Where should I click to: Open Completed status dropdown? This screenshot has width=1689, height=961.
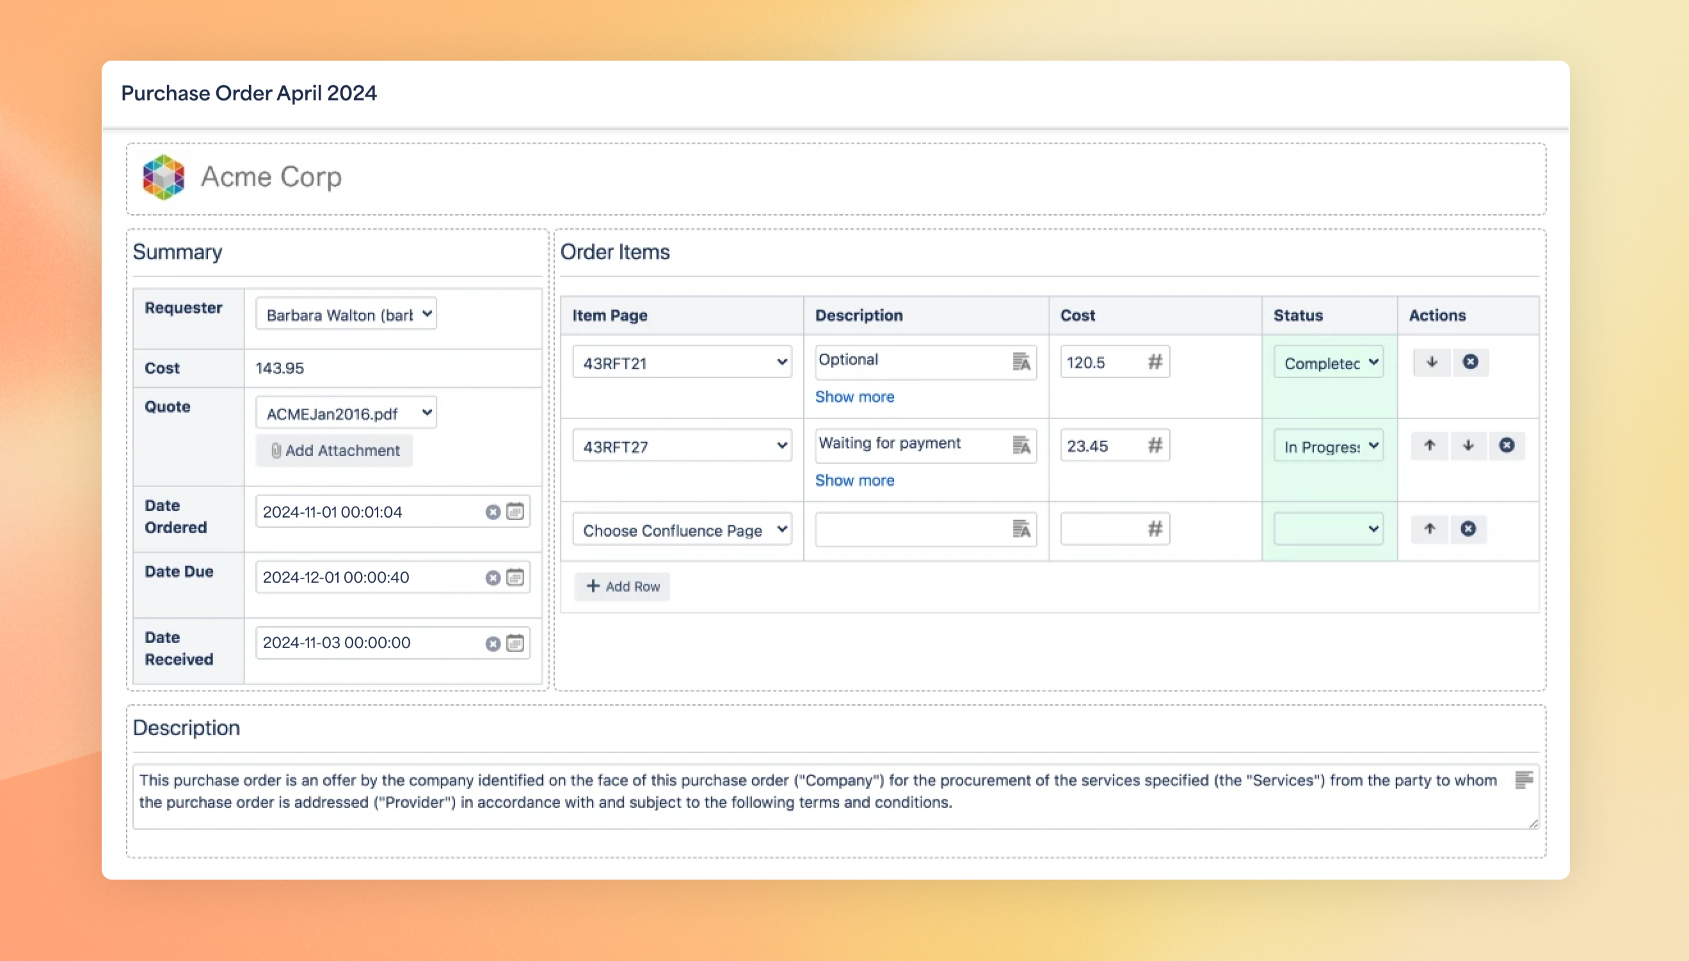[1329, 362]
